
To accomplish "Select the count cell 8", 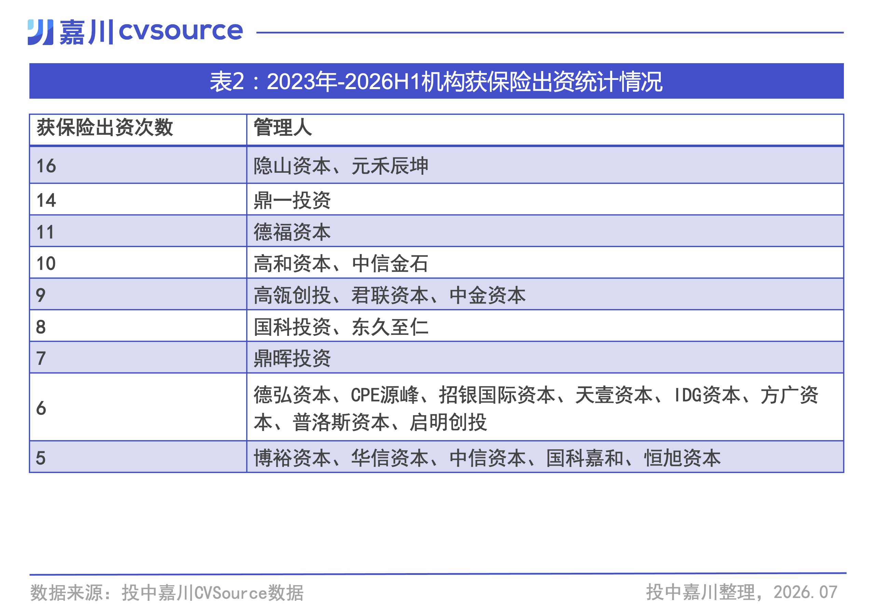I will click(138, 326).
